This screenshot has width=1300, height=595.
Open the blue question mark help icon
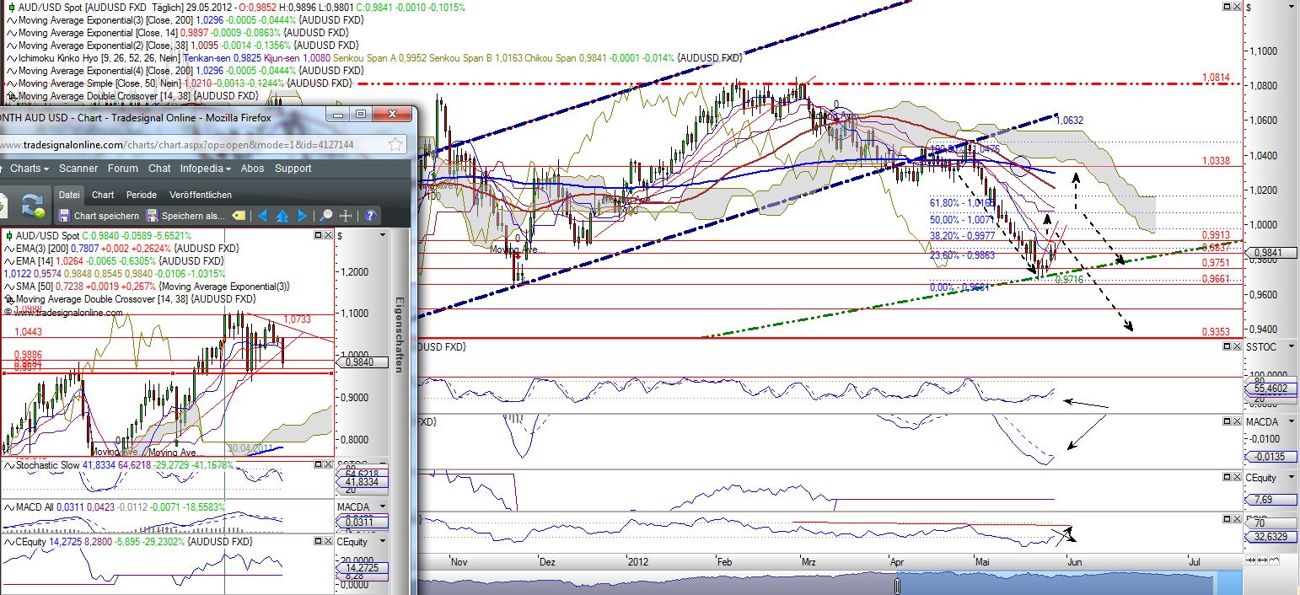click(370, 216)
